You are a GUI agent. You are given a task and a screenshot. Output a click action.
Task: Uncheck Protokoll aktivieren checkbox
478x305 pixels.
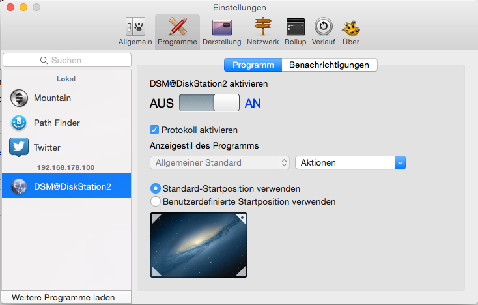coord(155,130)
